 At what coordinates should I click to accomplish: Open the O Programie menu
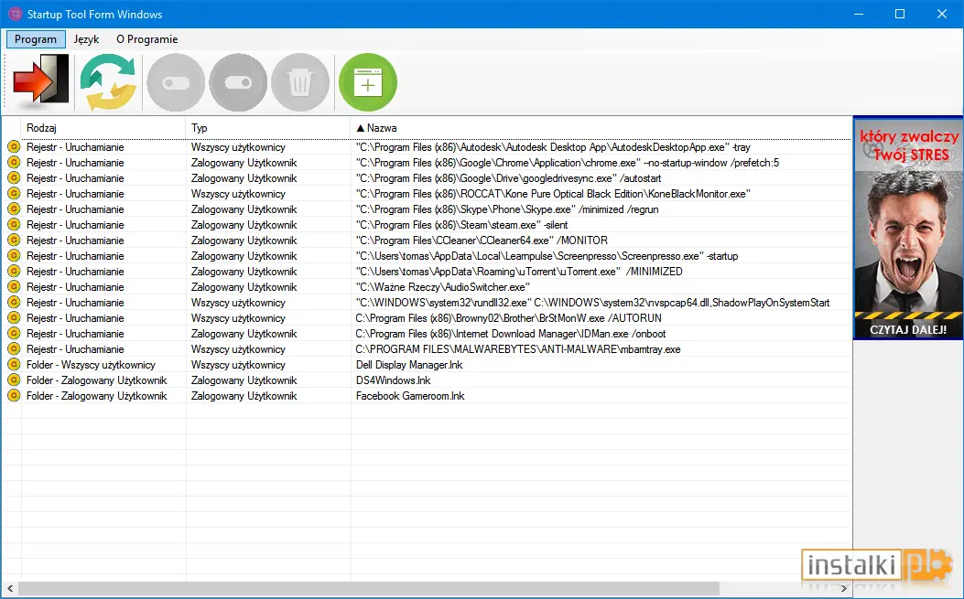pos(147,39)
